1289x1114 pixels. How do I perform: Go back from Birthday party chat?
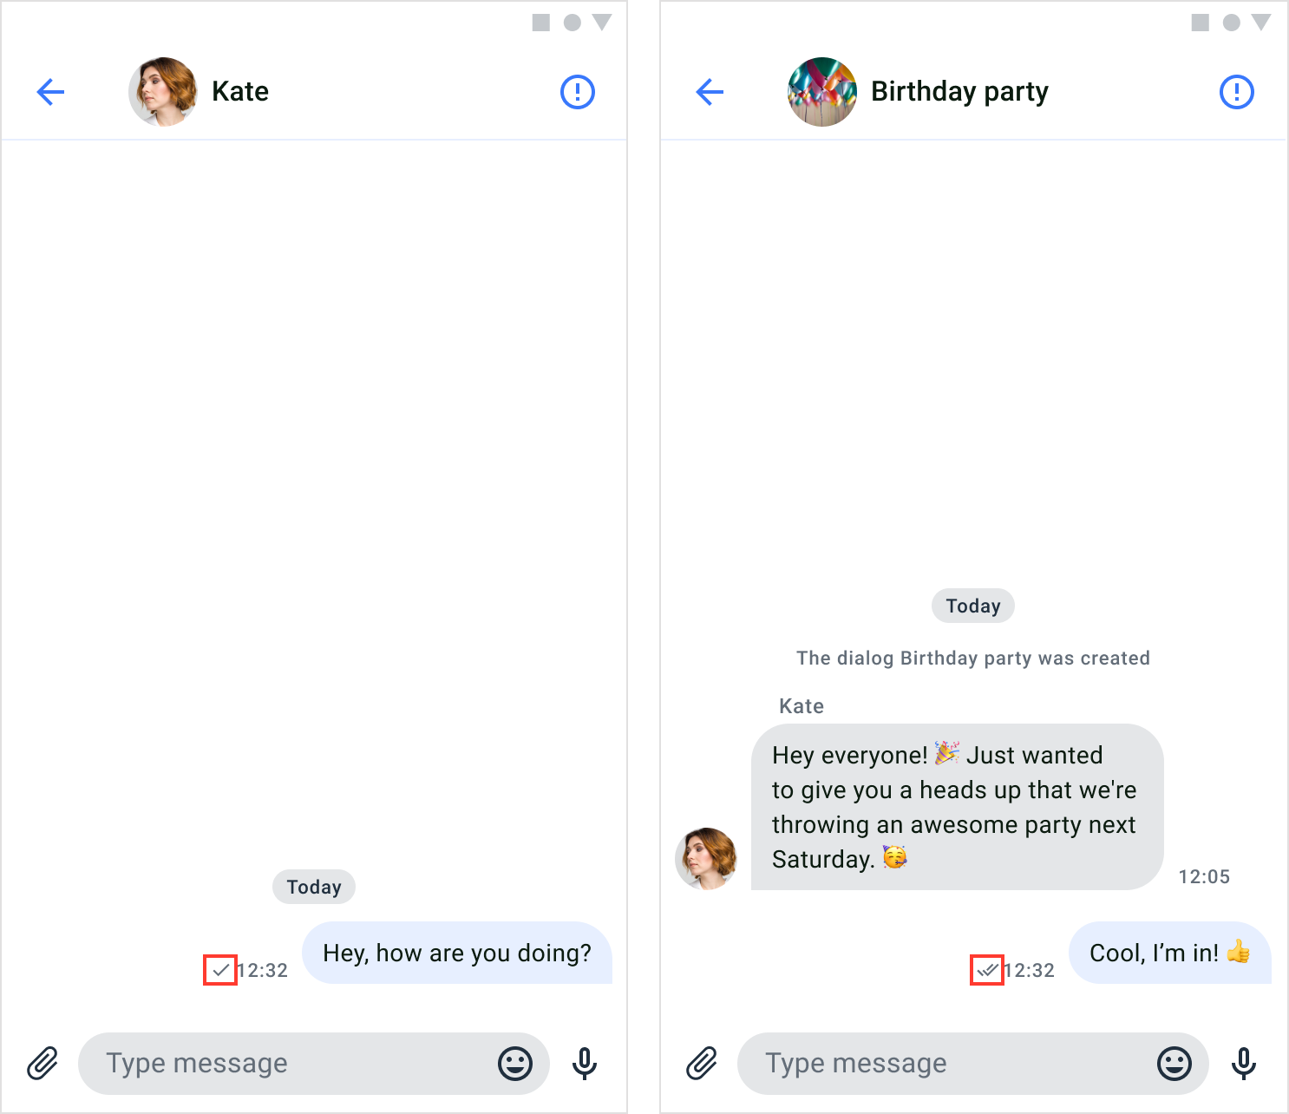[x=710, y=92]
